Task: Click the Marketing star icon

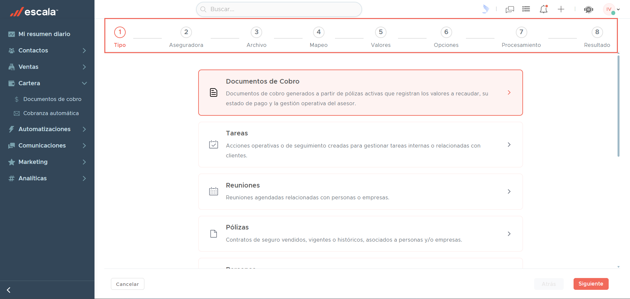Action: click(x=11, y=162)
